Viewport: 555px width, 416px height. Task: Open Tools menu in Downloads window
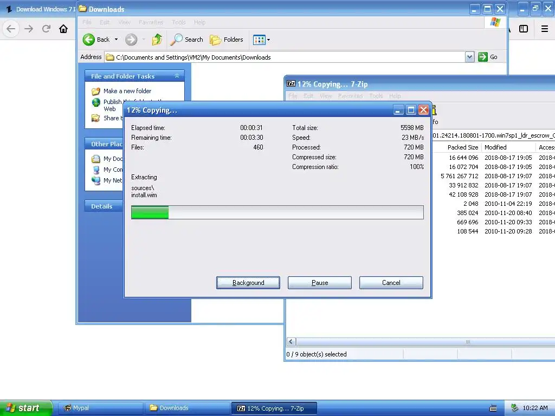pyautogui.click(x=179, y=22)
